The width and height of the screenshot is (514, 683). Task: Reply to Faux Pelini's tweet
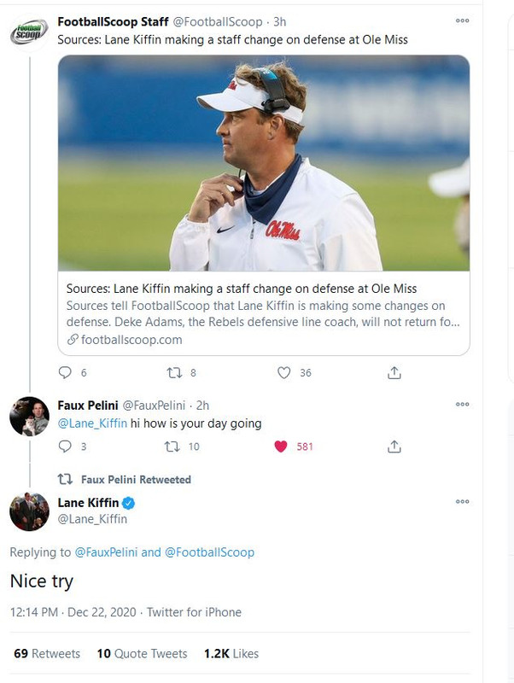(x=65, y=446)
